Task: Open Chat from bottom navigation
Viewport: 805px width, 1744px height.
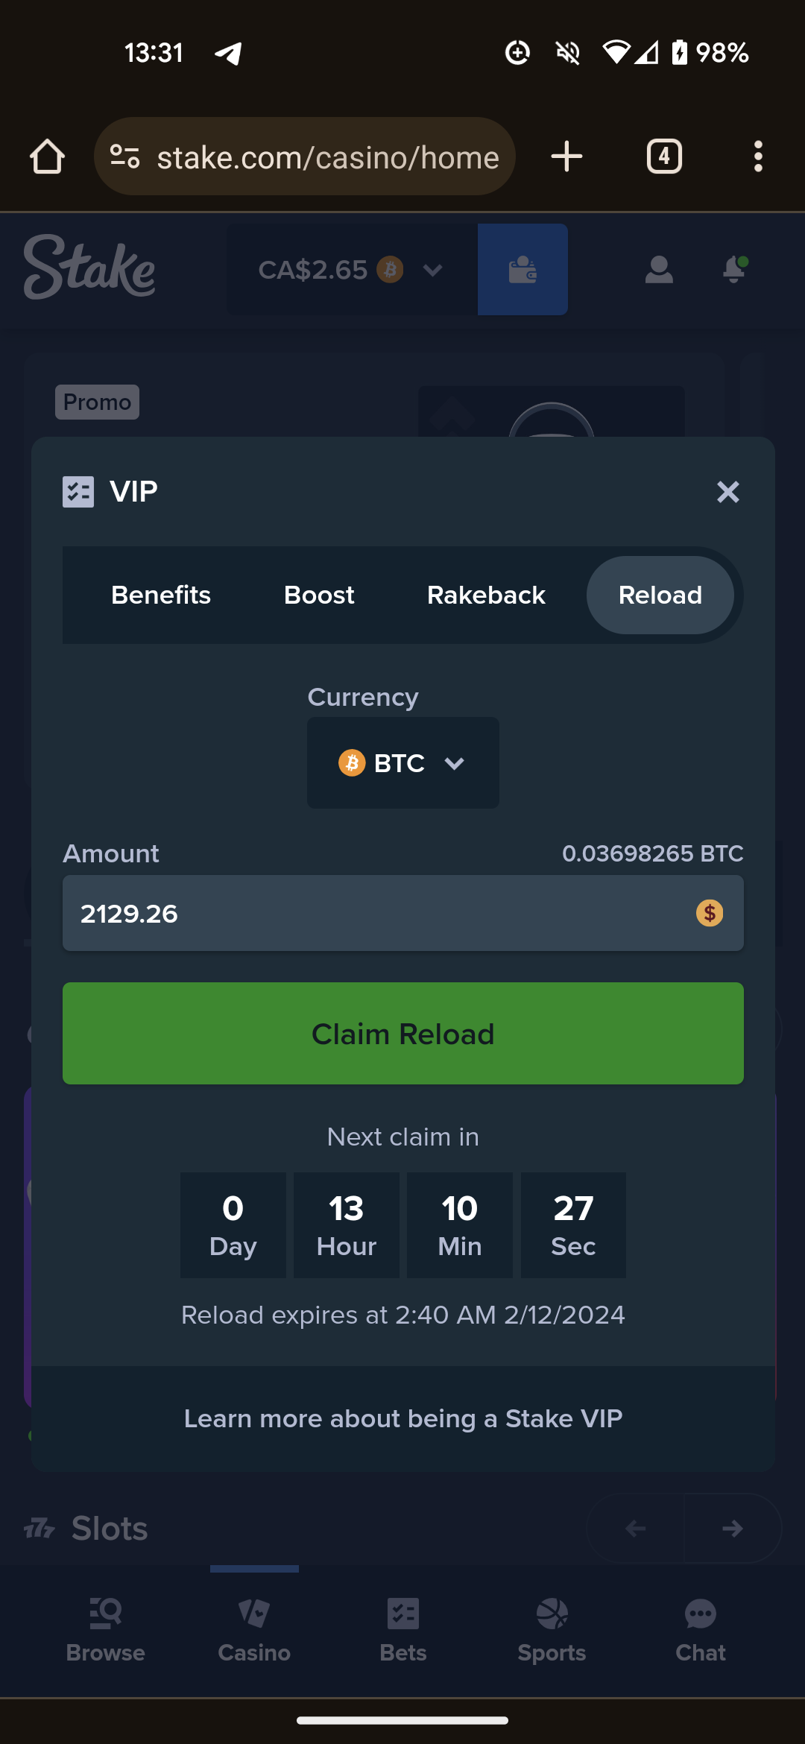Action: tap(700, 1630)
